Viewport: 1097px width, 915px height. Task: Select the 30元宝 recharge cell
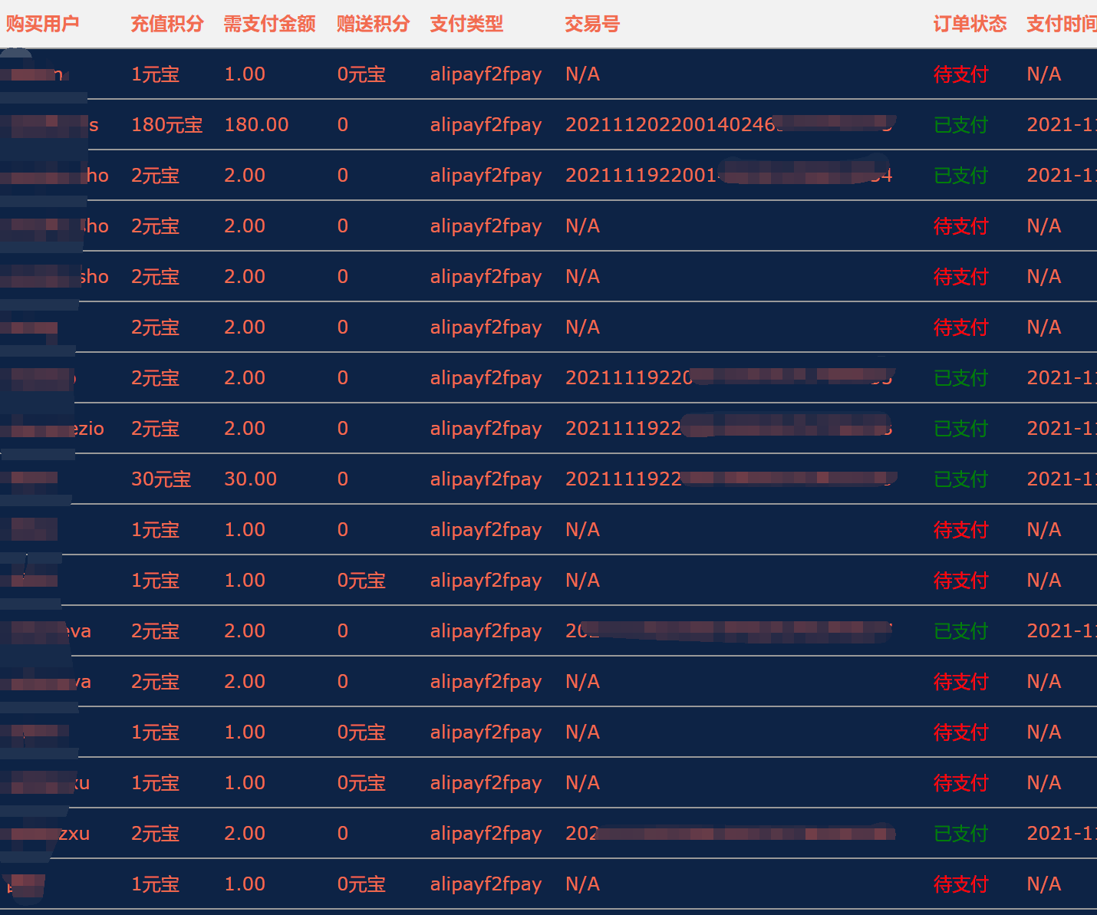[161, 479]
